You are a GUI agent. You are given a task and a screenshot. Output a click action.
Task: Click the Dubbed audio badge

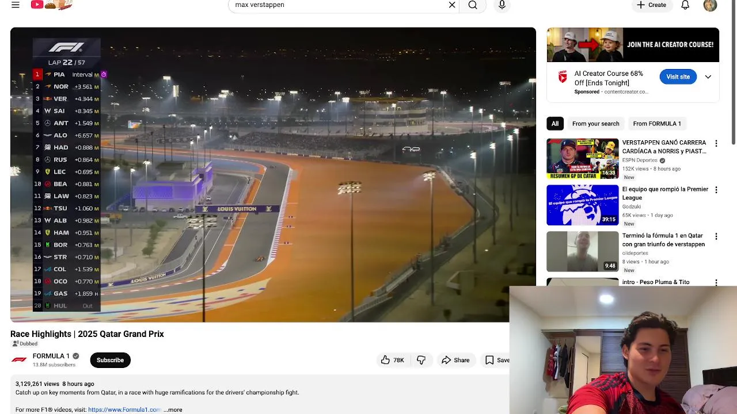click(25, 344)
